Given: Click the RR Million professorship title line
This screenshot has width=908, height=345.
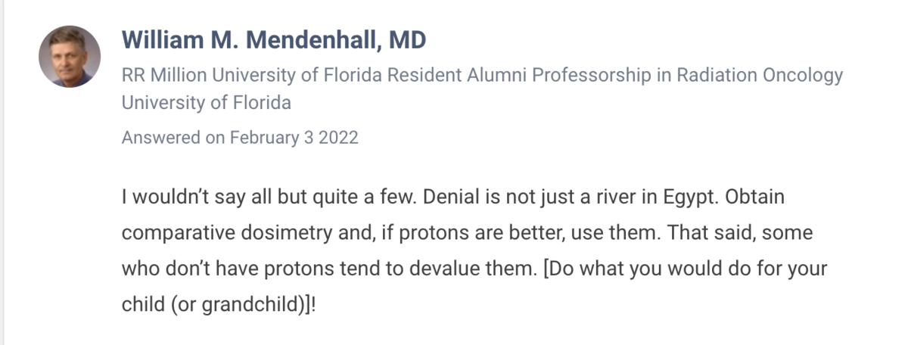Looking at the screenshot, I should tap(482, 76).
